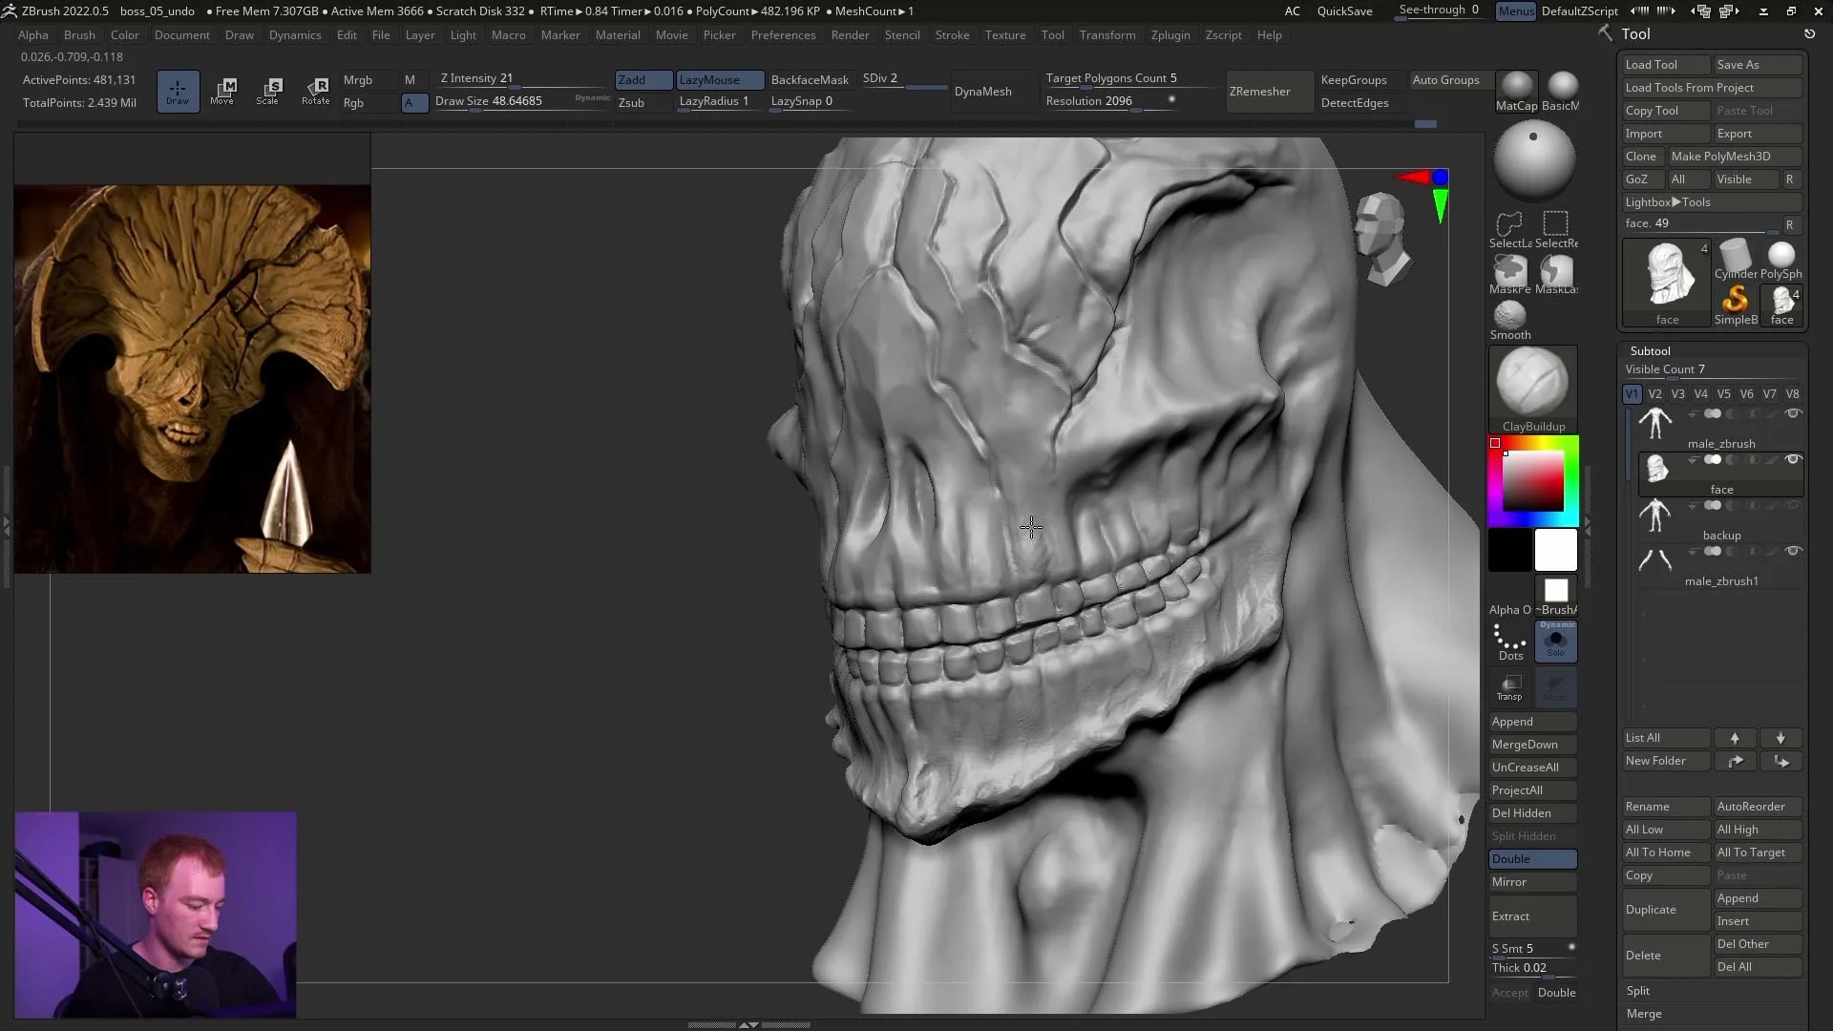Switch to subtool group V3

(1677, 393)
